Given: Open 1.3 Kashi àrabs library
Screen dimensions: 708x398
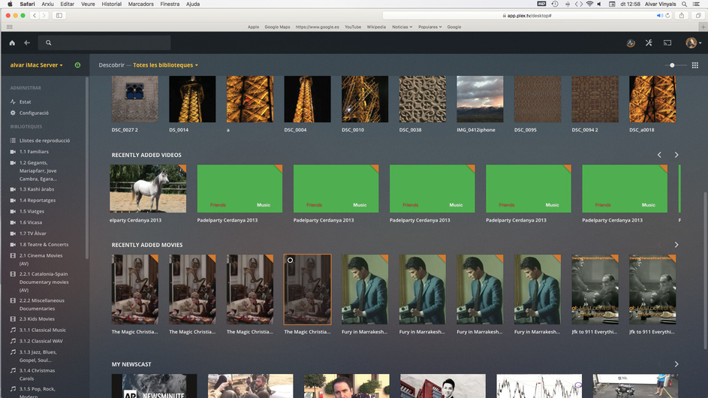Looking at the screenshot, I should click(37, 189).
